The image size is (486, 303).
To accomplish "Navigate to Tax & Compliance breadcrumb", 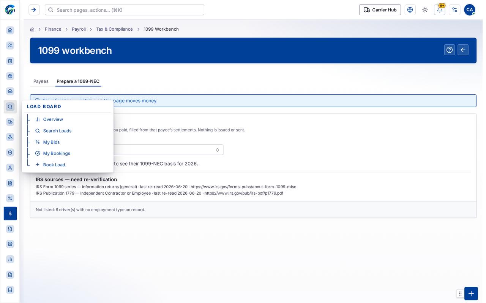I will click(115, 29).
